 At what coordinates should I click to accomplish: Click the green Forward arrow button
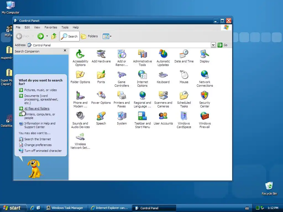point(41,36)
